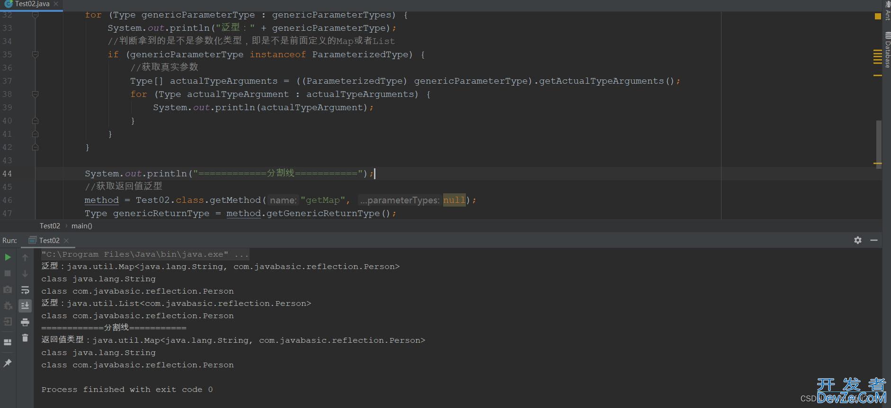Click the Exit door icon in Run sidebar

[x=8, y=321]
